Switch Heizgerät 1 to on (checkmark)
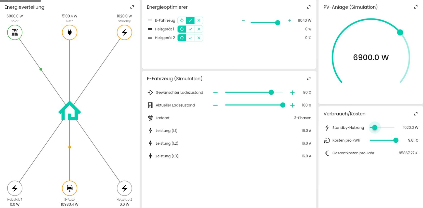 click(x=190, y=29)
